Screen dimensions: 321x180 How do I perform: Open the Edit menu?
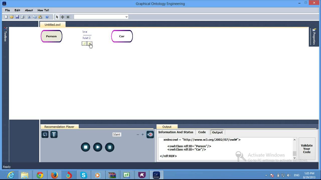click(x=17, y=10)
